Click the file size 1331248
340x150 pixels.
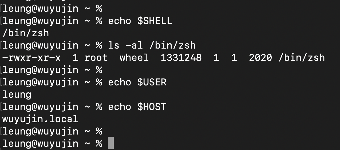181,58
